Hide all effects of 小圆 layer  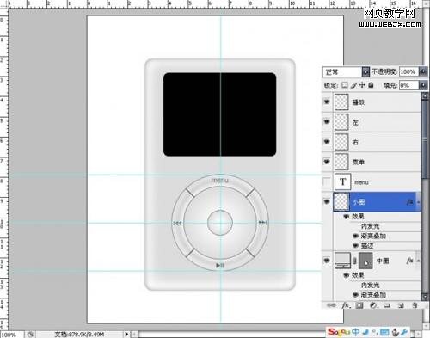click(347, 216)
